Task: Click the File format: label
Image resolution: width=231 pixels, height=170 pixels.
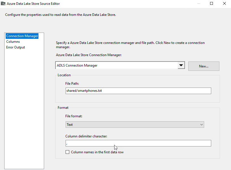Action: (x=74, y=116)
